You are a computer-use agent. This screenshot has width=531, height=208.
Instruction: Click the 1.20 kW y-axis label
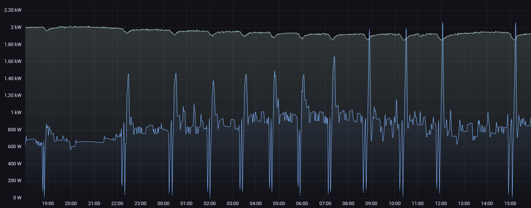[x=13, y=95]
